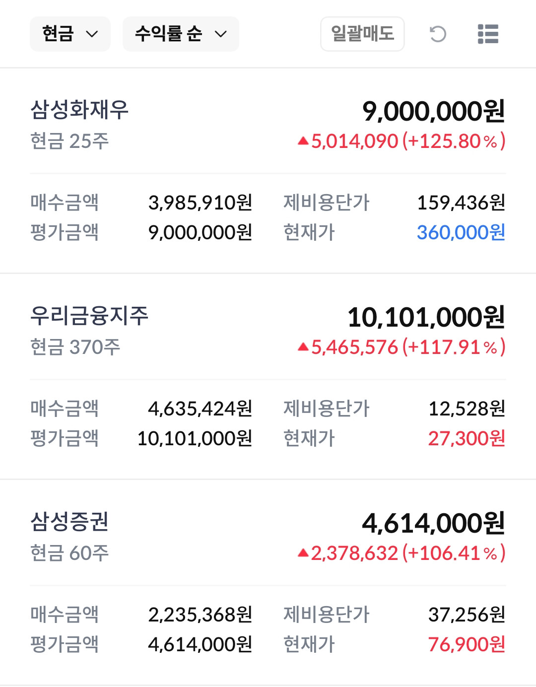The width and height of the screenshot is (536, 687).
Task: Open the 우리금융지주 stock name
Action: [89, 316]
